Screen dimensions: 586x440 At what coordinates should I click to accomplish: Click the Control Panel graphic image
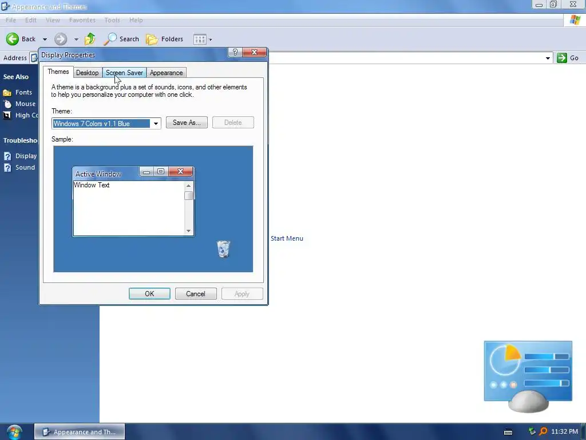pos(528,377)
